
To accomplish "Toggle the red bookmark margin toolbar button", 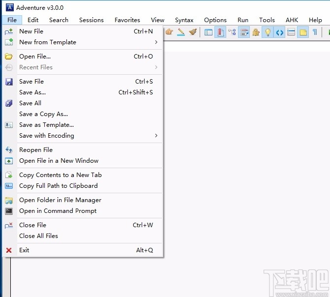I will tap(220, 32).
